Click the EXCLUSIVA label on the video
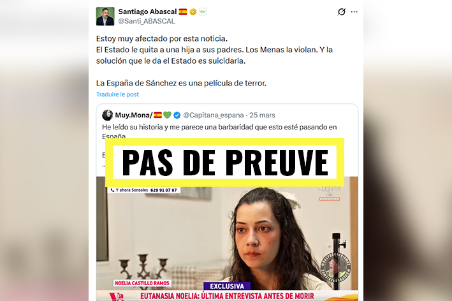Viewport: 452px width, 301px height. point(227,286)
